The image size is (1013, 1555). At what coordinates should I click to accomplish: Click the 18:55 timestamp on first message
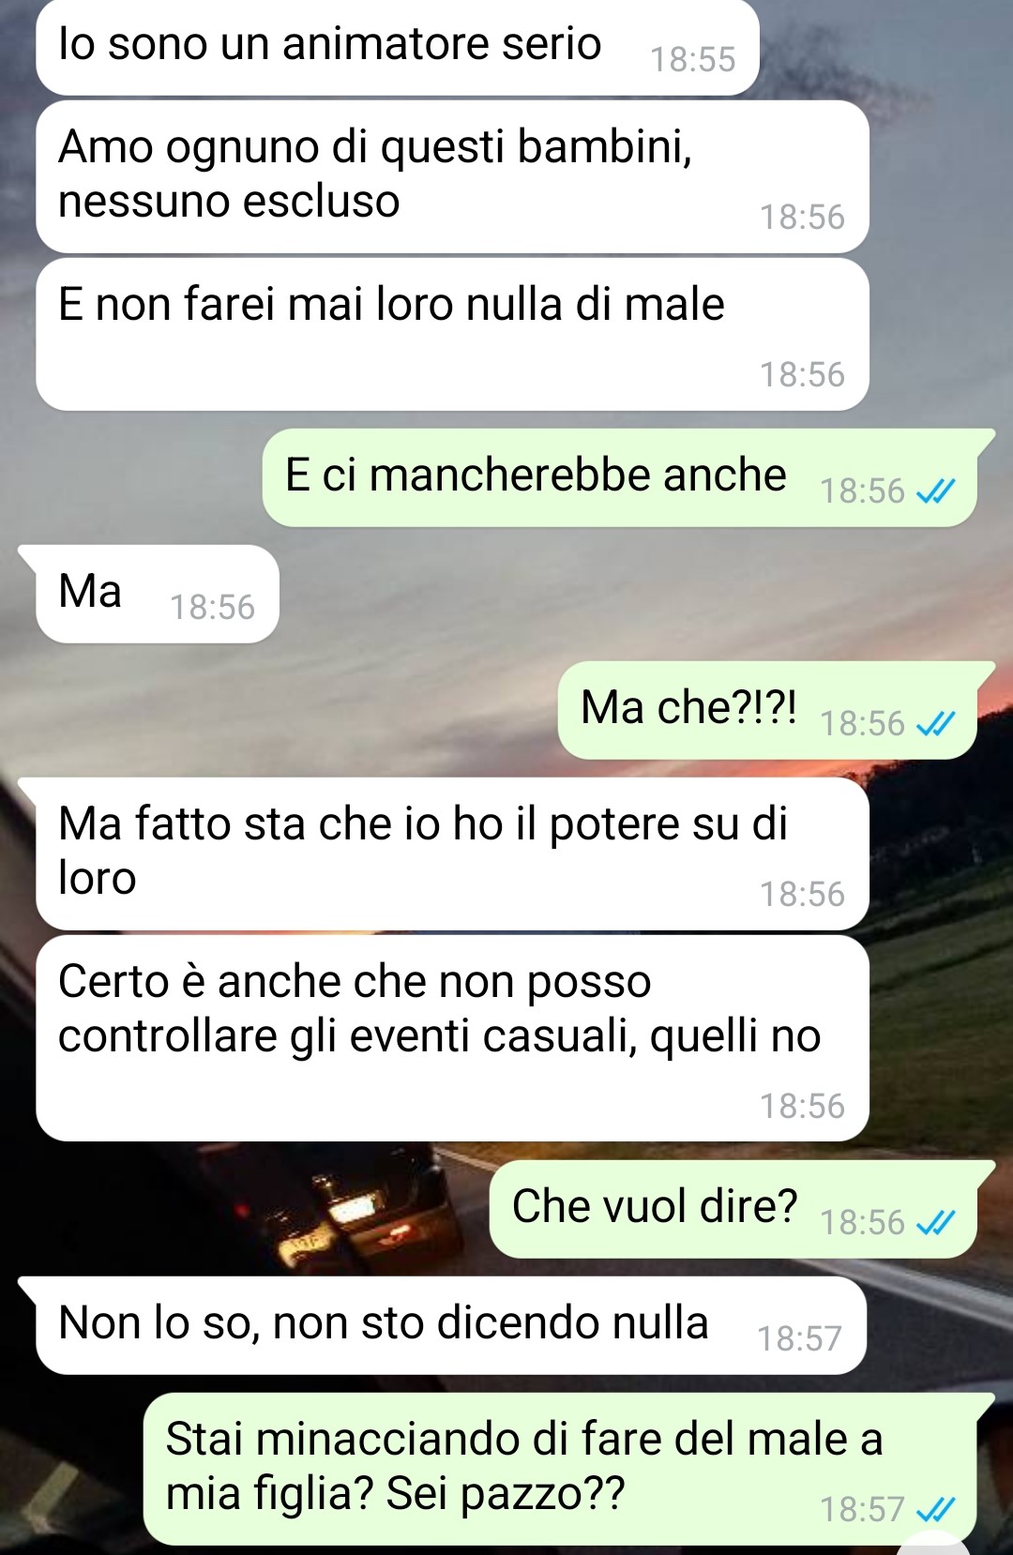point(693,59)
